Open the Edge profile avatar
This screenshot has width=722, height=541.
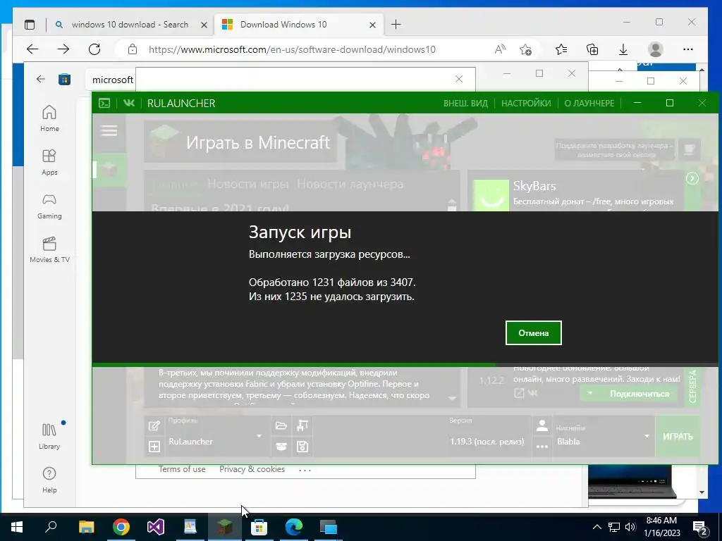tap(655, 49)
